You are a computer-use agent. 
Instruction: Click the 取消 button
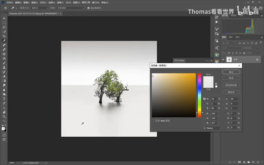click(x=231, y=78)
